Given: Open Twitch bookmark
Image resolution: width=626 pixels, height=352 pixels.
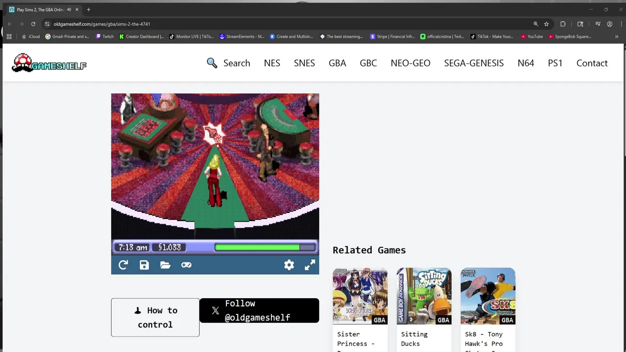Looking at the screenshot, I should click(x=105, y=37).
